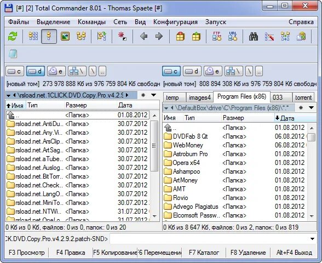Expand command line history dropdown
Image resolution: width=322 pixels, height=263 pixels.
point(312,239)
